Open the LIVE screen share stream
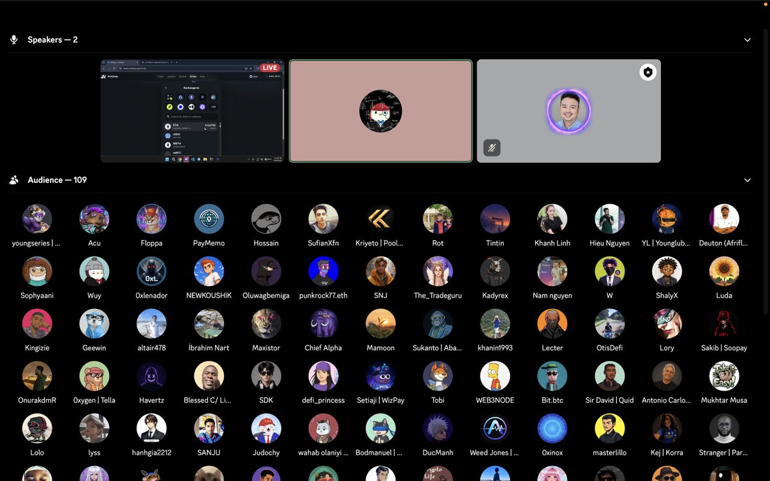The image size is (770, 481). 193,111
